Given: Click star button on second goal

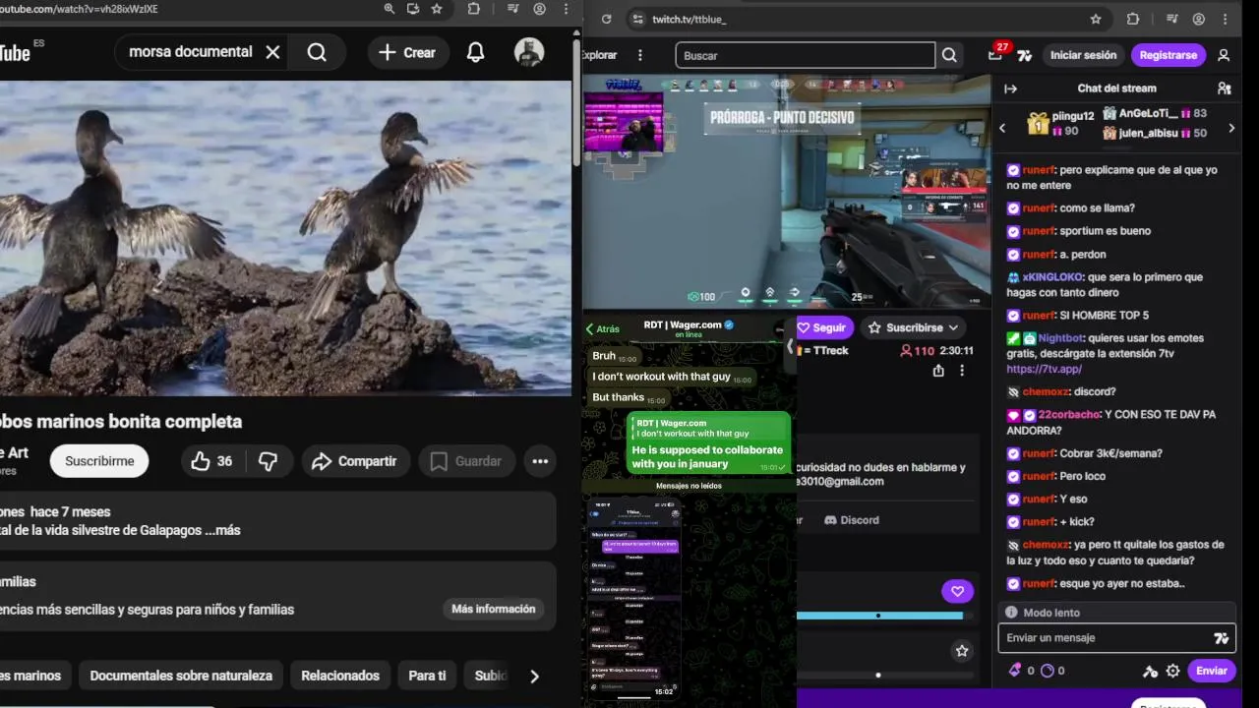Looking at the screenshot, I should click(962, 651).
